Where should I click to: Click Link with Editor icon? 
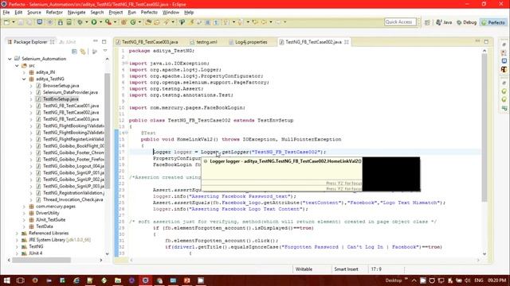pos(83,52)
